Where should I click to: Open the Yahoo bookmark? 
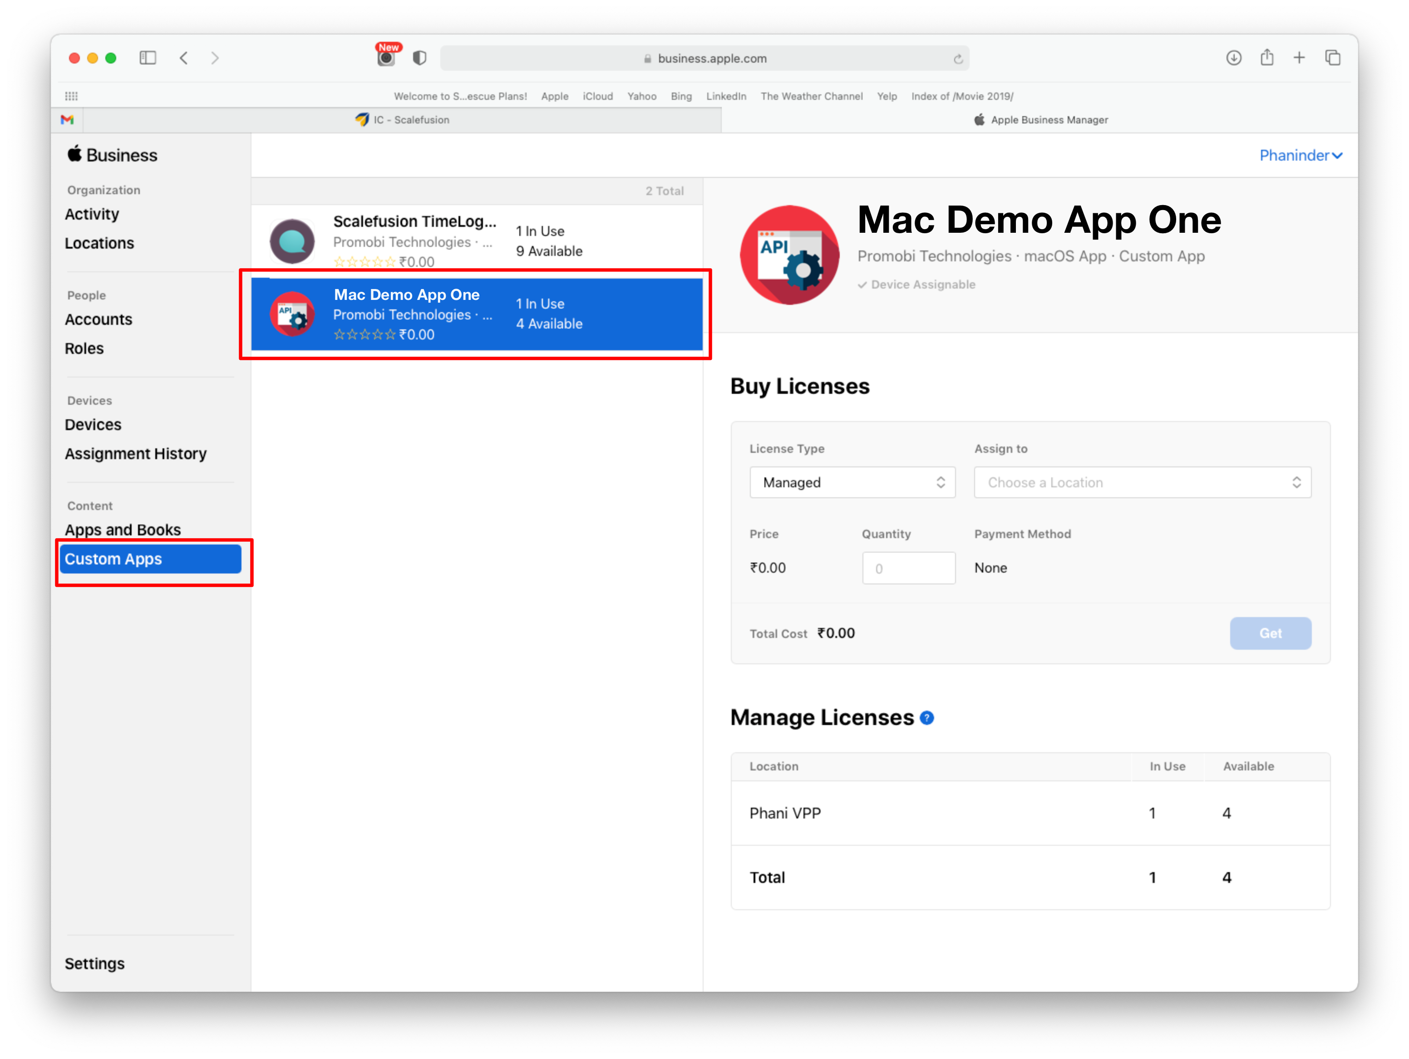coord(641,96)
